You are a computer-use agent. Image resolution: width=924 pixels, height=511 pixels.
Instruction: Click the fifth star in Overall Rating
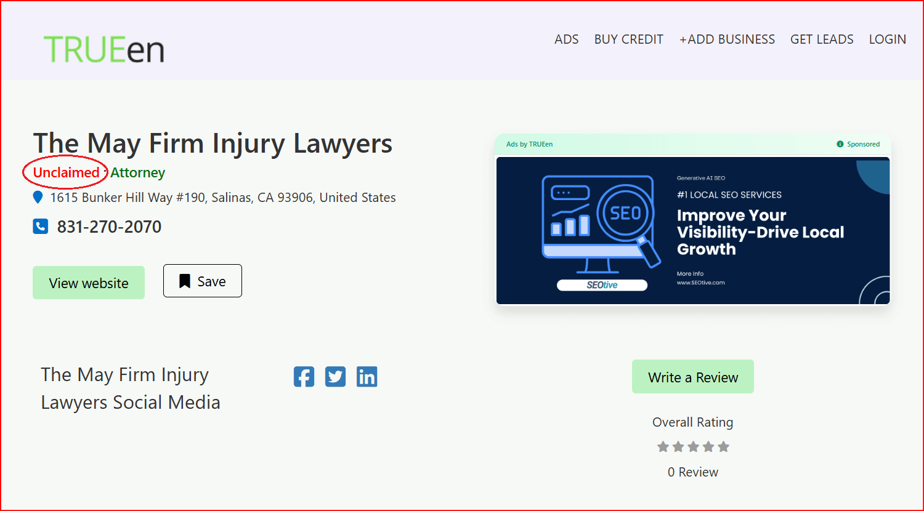[x=724, y=447]
